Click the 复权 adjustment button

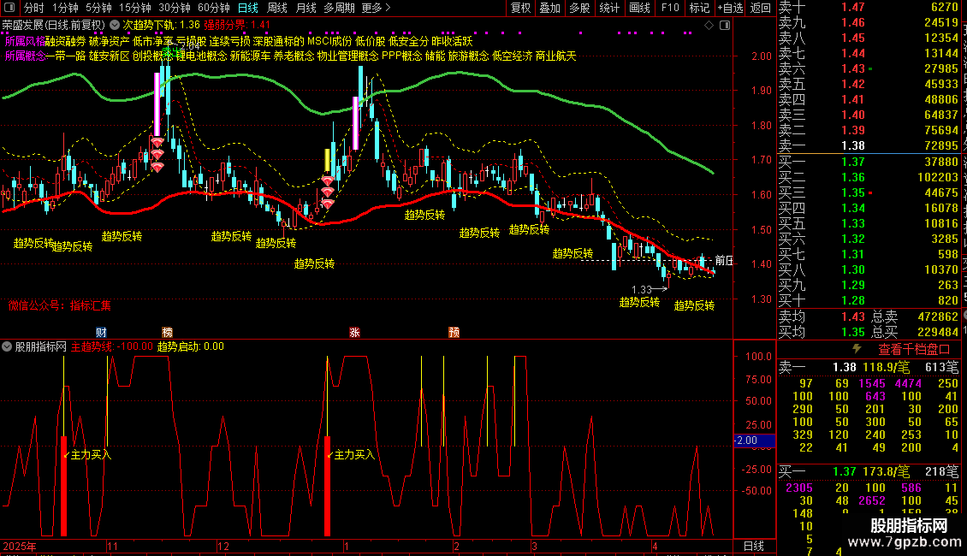pyautogui.click(x=520, y=8)
